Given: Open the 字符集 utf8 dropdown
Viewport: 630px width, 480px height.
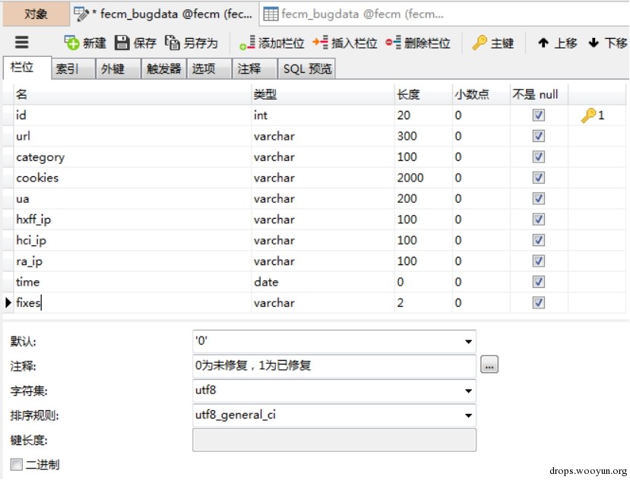Looking at the screenshot, I should [468, 391].
